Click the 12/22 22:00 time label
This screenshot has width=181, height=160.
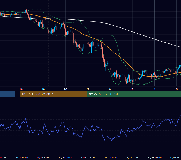[x=88, y=157]
